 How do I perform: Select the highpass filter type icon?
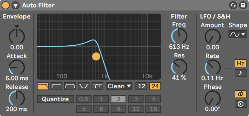(x=57, y=86)
